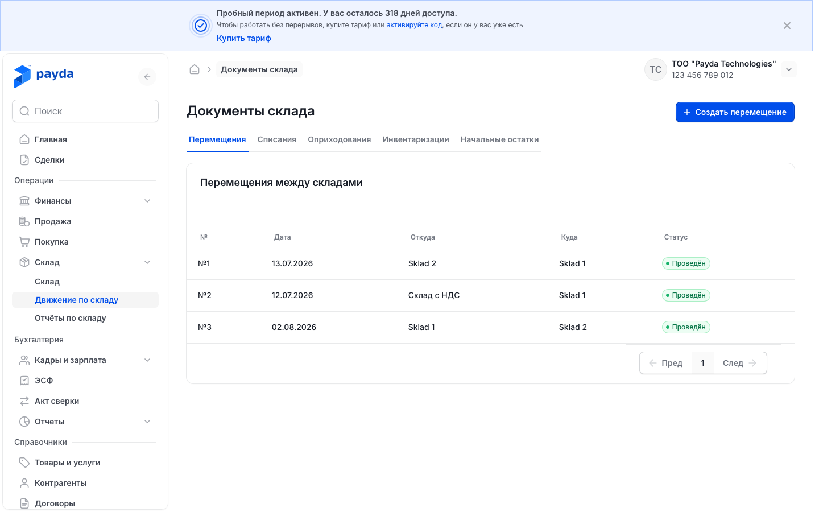Click the Главная home icon in sidebar
819x512 pixels.
point(24,139)
